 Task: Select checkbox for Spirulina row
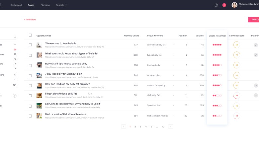30,106
